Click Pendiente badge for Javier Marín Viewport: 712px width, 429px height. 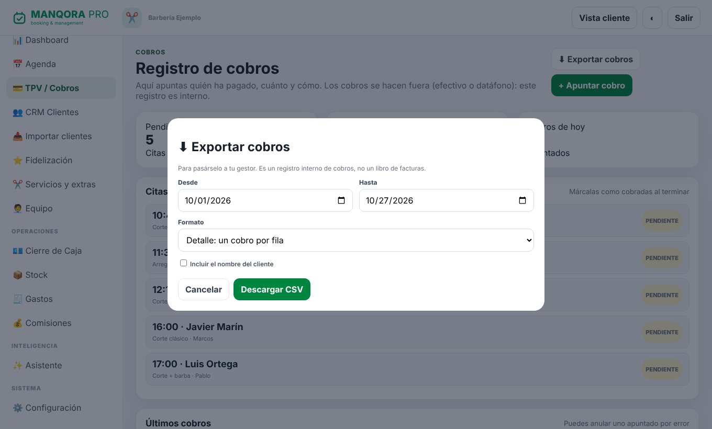662,332
